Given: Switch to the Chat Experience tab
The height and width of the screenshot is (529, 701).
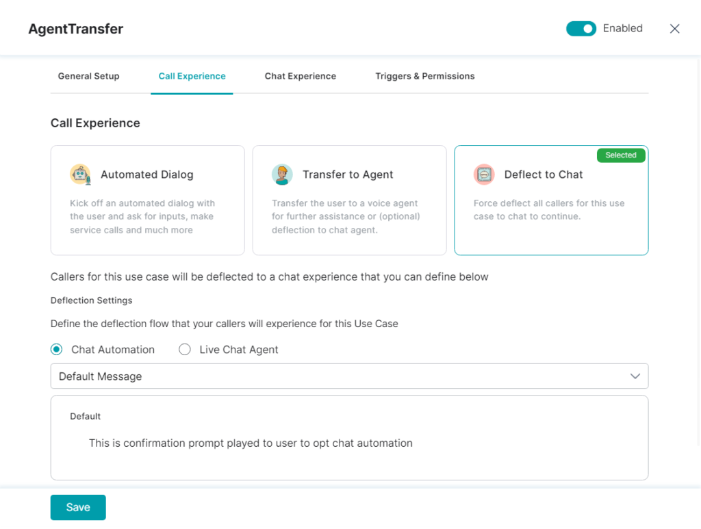Looking at the screenshot, I should click(300, 76).
